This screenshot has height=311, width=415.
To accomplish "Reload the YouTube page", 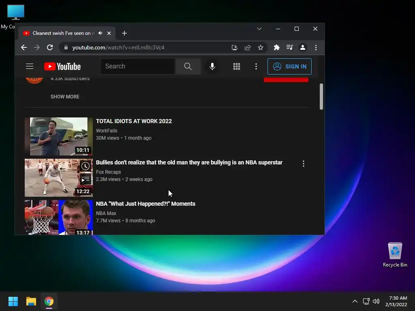I will (x=50, y=48).
